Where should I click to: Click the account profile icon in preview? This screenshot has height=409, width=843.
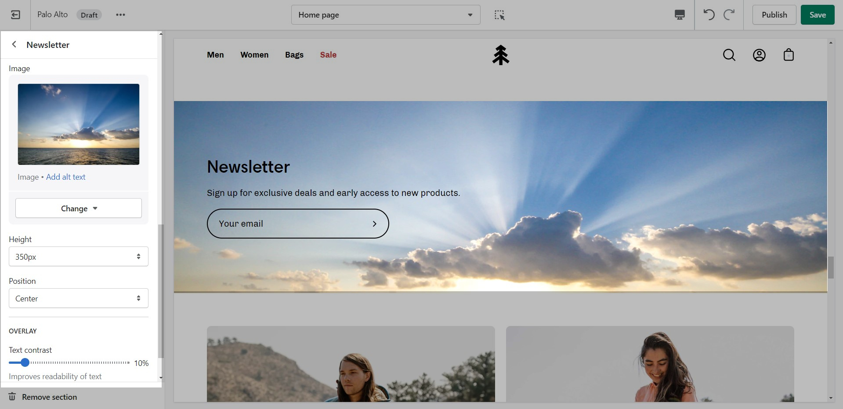[759, 55]
